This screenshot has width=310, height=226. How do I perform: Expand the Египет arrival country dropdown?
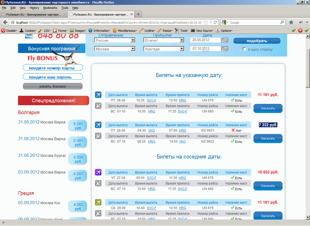(182, 40)
